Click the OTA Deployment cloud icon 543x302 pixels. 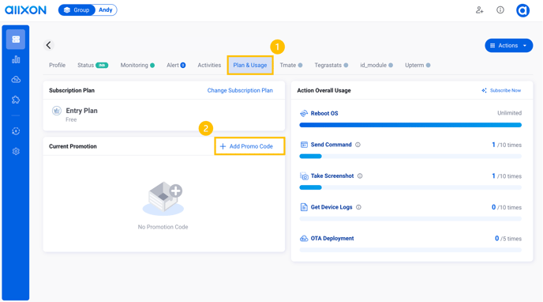coord(304,239)
